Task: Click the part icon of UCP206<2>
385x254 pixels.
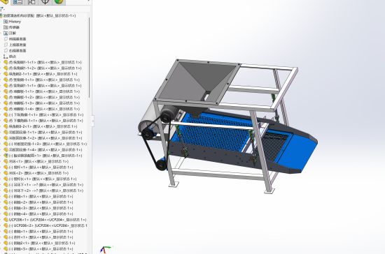Action: pos(6,225)
